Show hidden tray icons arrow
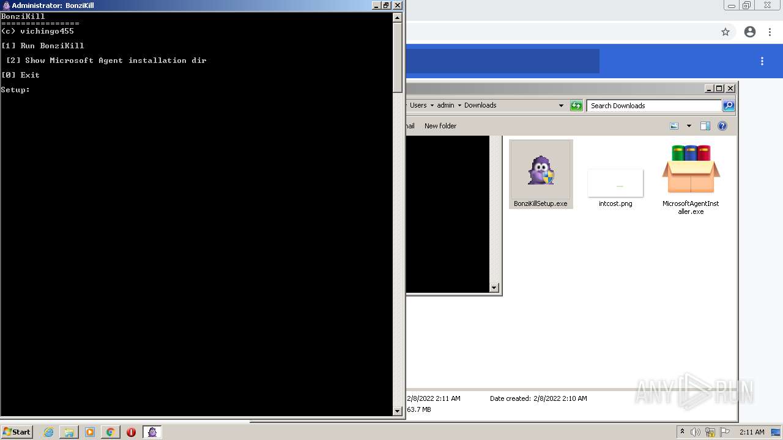The width and height of the screenshot is (783, 440). [x=683, y=432]
